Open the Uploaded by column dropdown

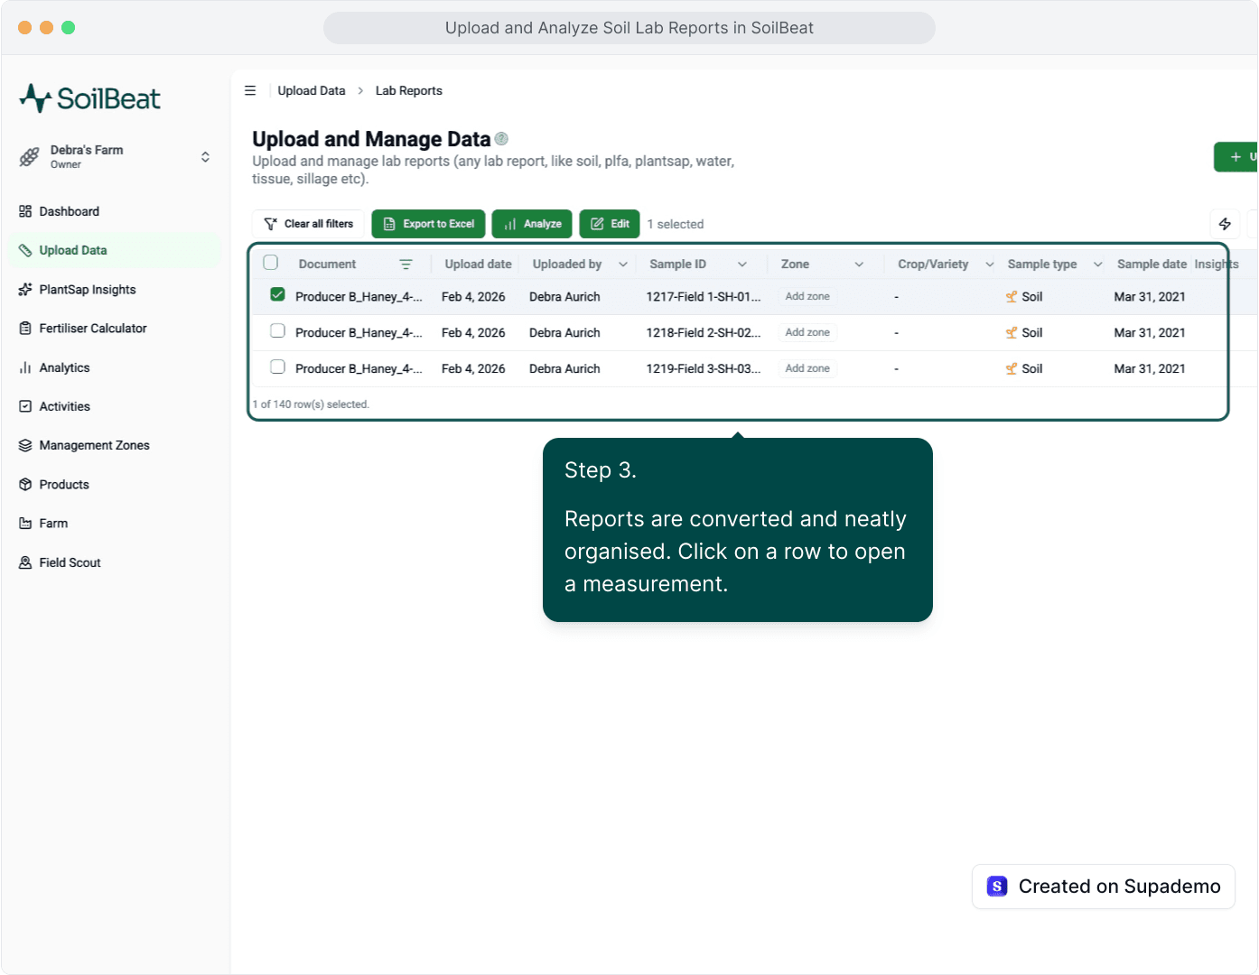[x=622, y=265]
